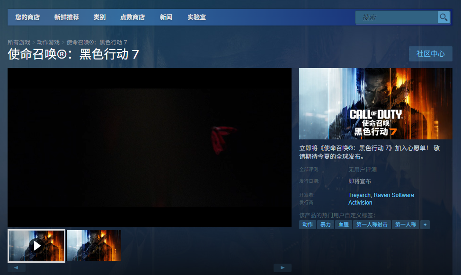This screenshot has width=461, height=275.
Task: Select the trailer thumbnail with play icon
Action: pyautogui.click(x=36, y=246)
